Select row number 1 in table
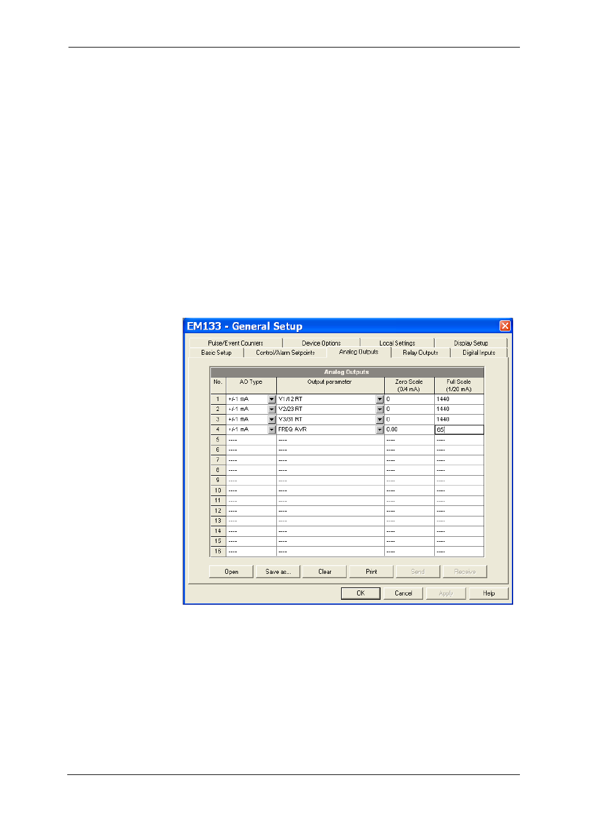589x833 pixels. tap(218, 399)
